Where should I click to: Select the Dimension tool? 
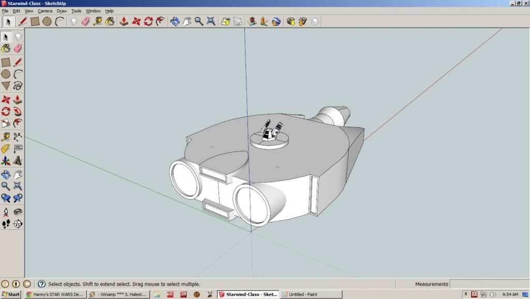(x=18, y=137)
